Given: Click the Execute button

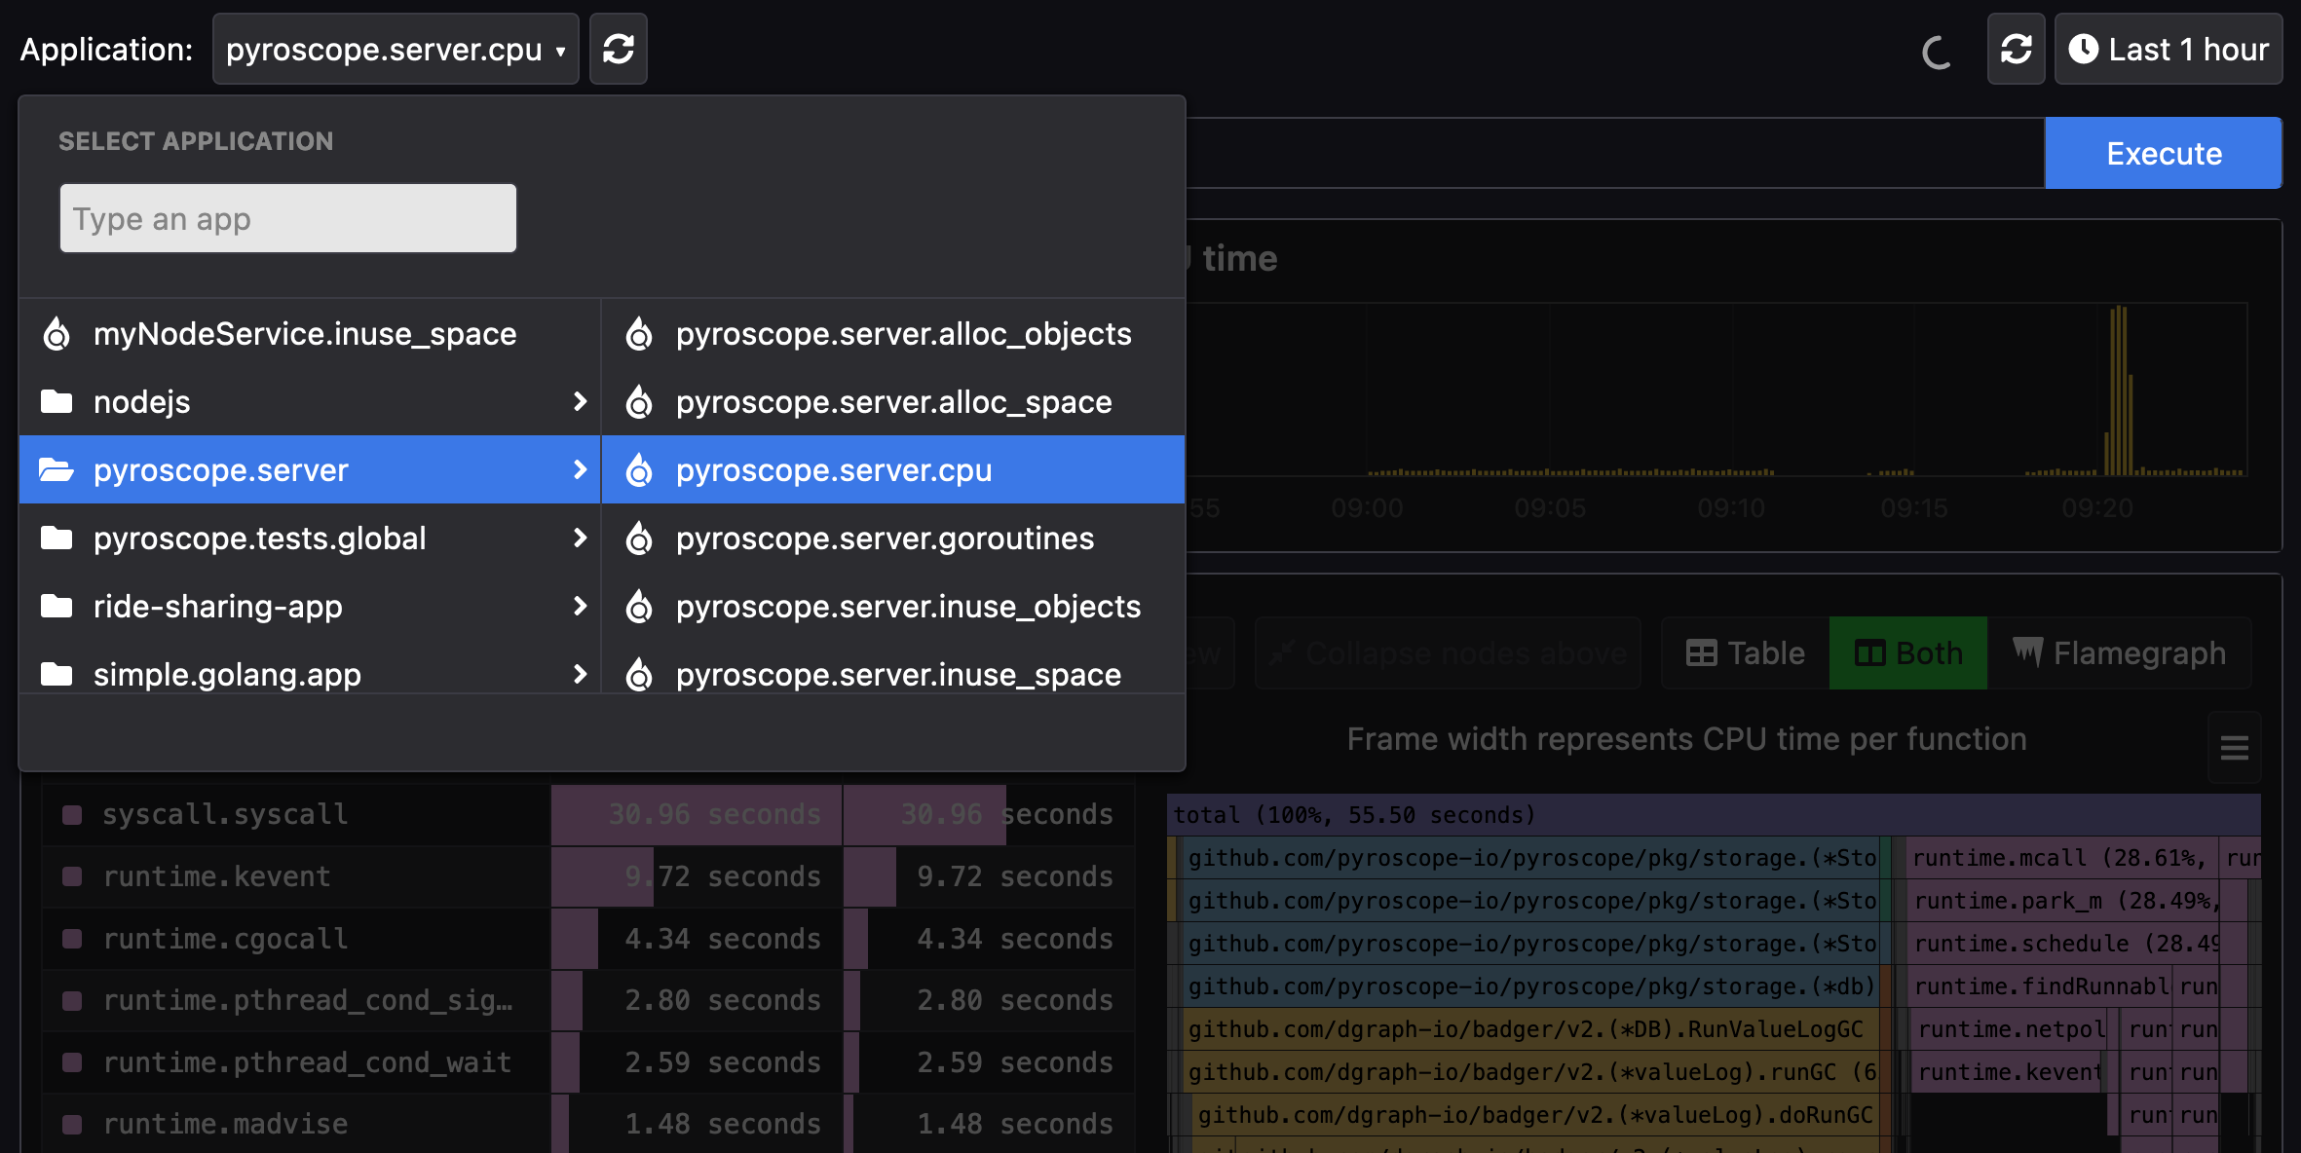Looking at the screenshot, I should (x=2164, y=153).
